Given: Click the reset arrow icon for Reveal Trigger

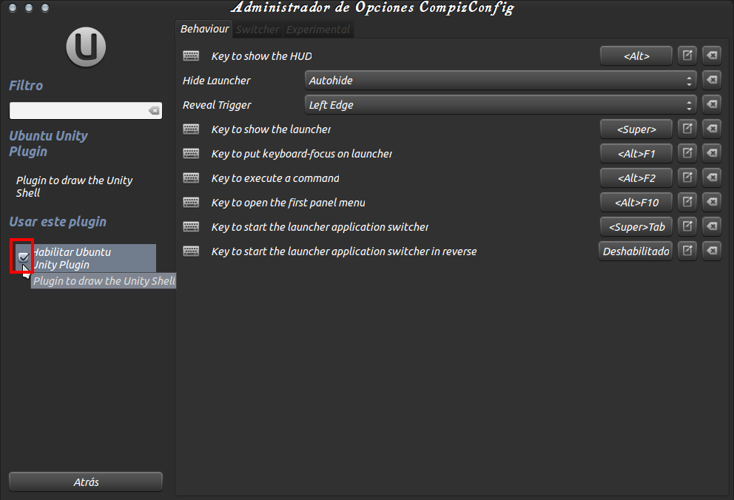Looking at the screenshot, I should (x=711, y=104).
